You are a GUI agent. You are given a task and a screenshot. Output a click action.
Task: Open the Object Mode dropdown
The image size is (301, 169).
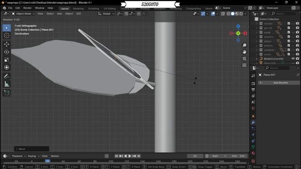[x=23, y=14]
